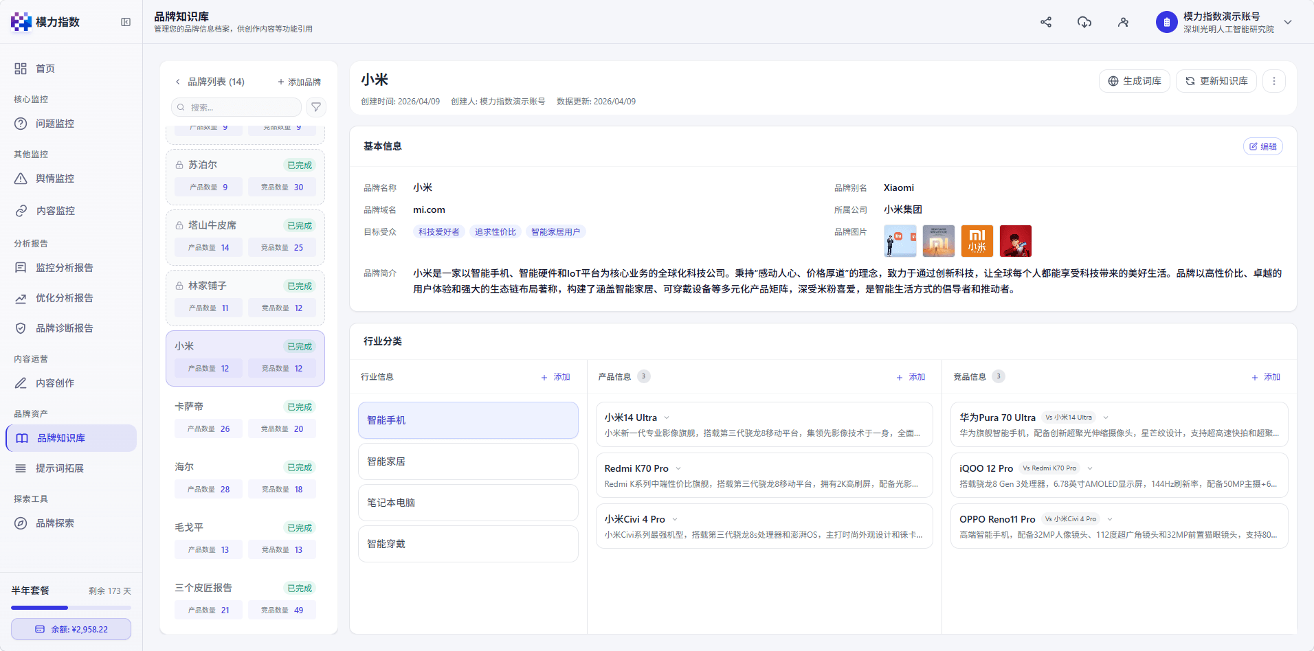Click the orange Mi logo brand image
The image size is (1314, 651).
point(977,241)
